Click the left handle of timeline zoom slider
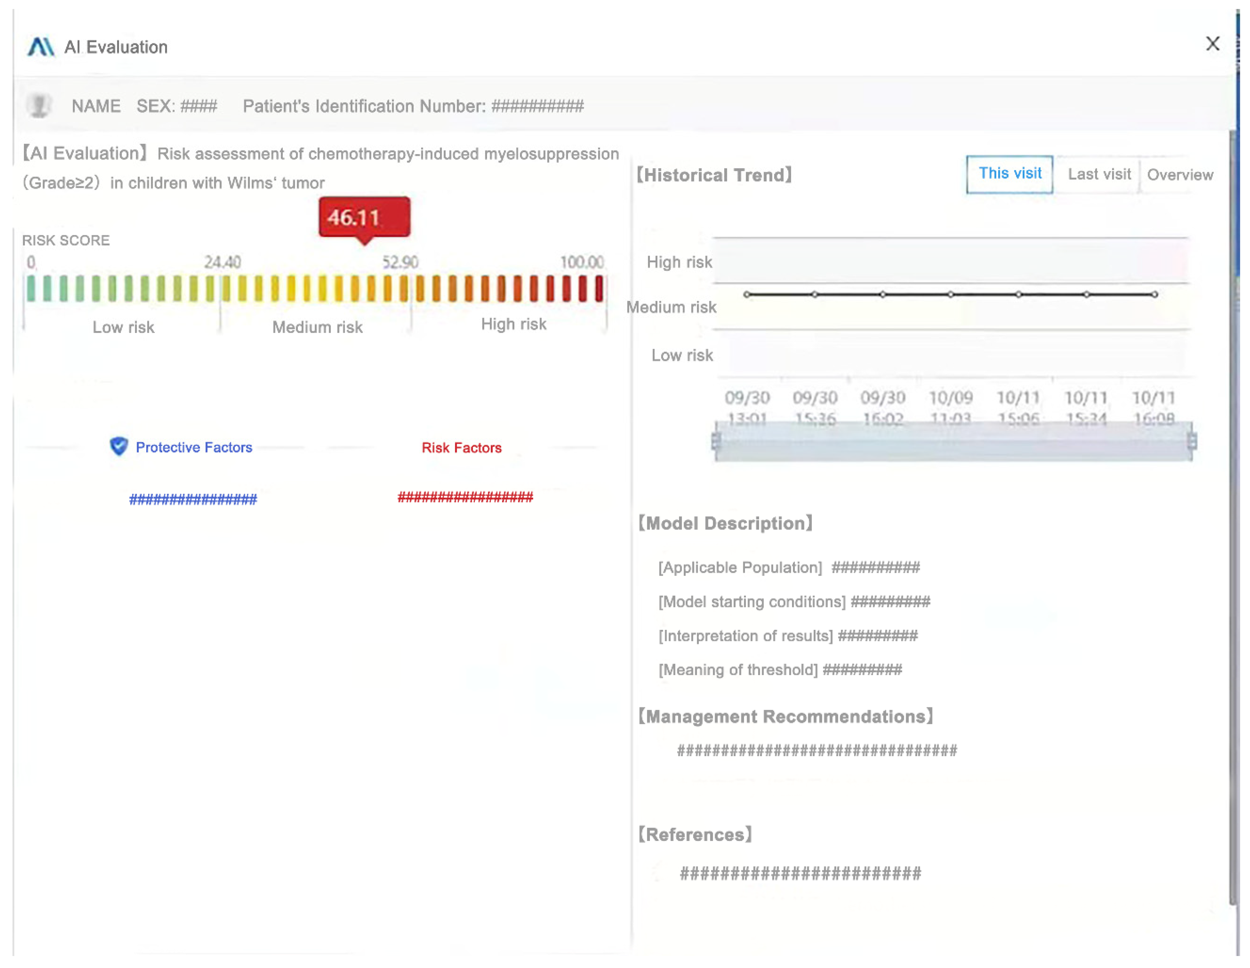 click(x=716, y=441)
